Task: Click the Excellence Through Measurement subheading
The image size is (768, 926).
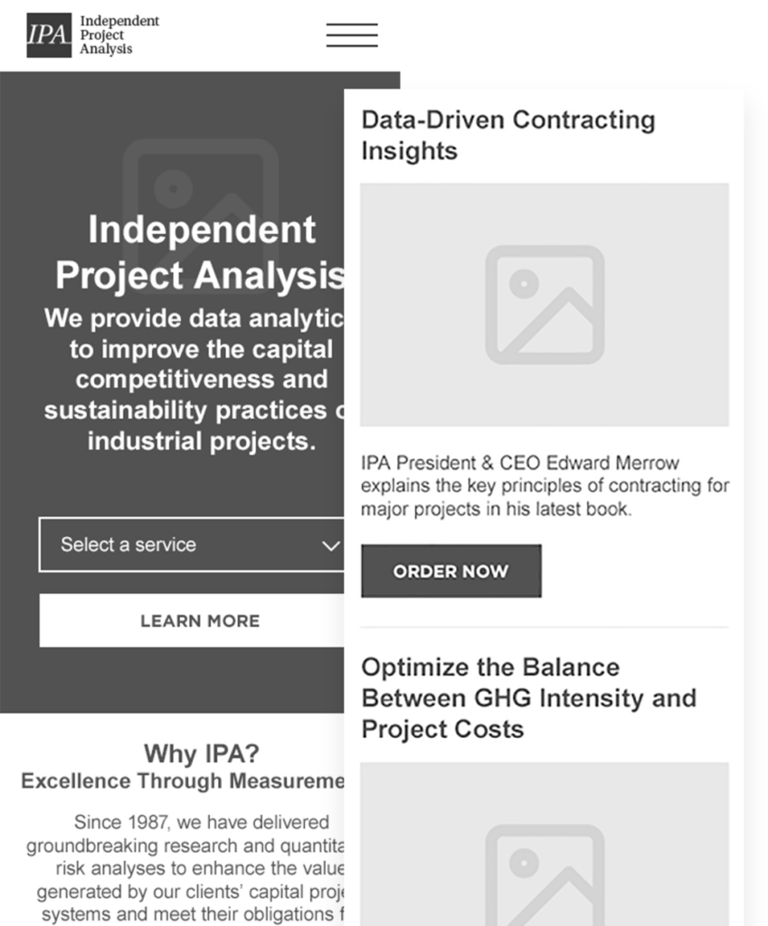Action: [x=183, y=780]
